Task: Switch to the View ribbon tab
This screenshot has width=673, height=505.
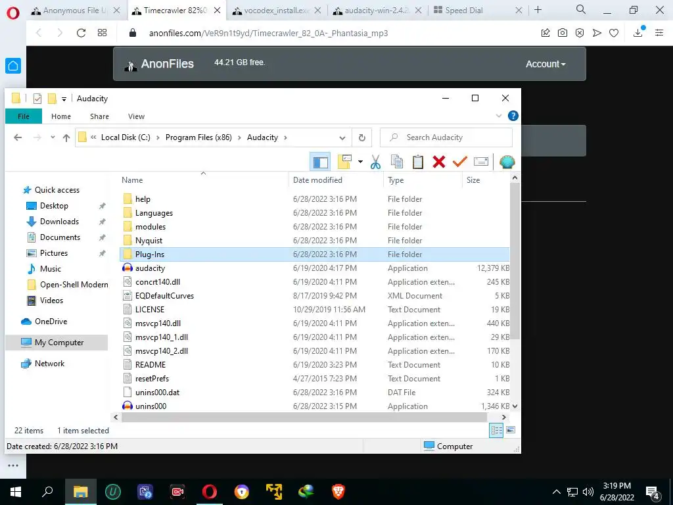Action: pyautogui.click(x=136, y=116)
